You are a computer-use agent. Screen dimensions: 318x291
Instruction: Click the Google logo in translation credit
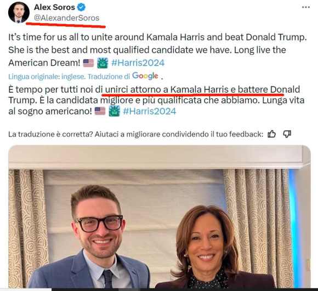145,76
